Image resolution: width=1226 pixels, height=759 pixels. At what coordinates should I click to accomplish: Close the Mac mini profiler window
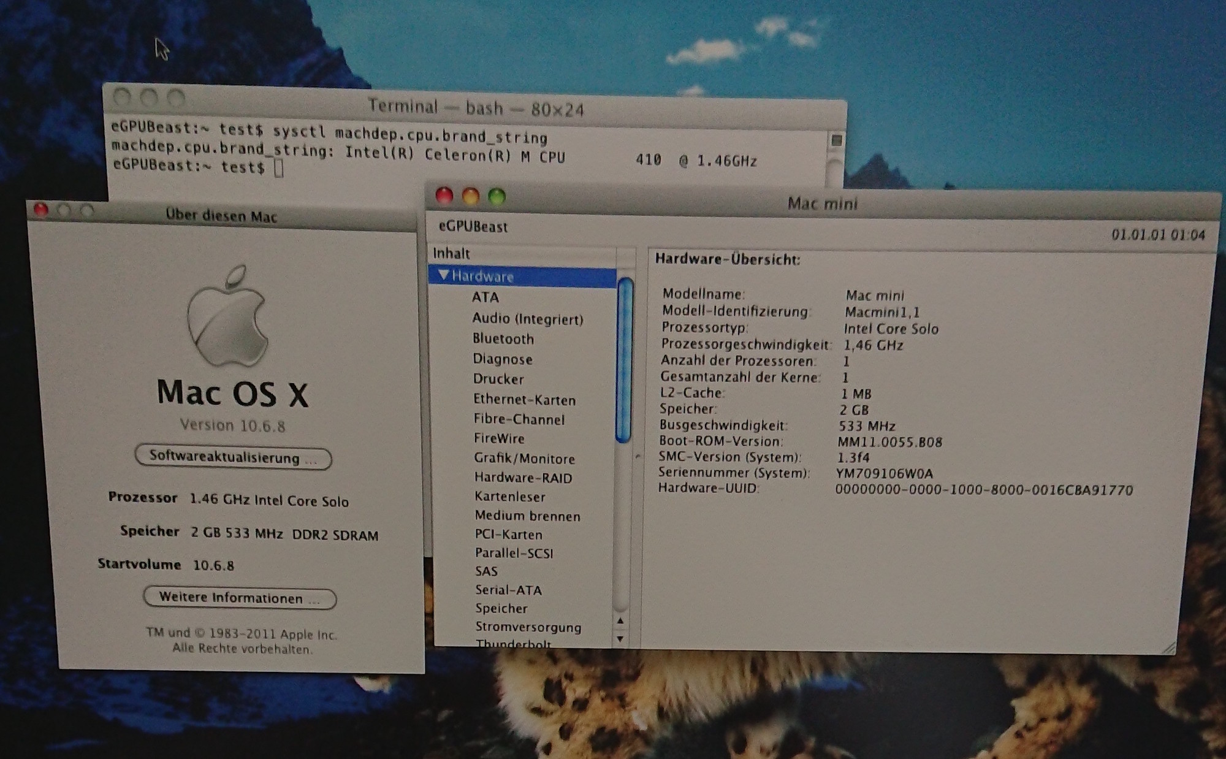(x=444, y=196)
